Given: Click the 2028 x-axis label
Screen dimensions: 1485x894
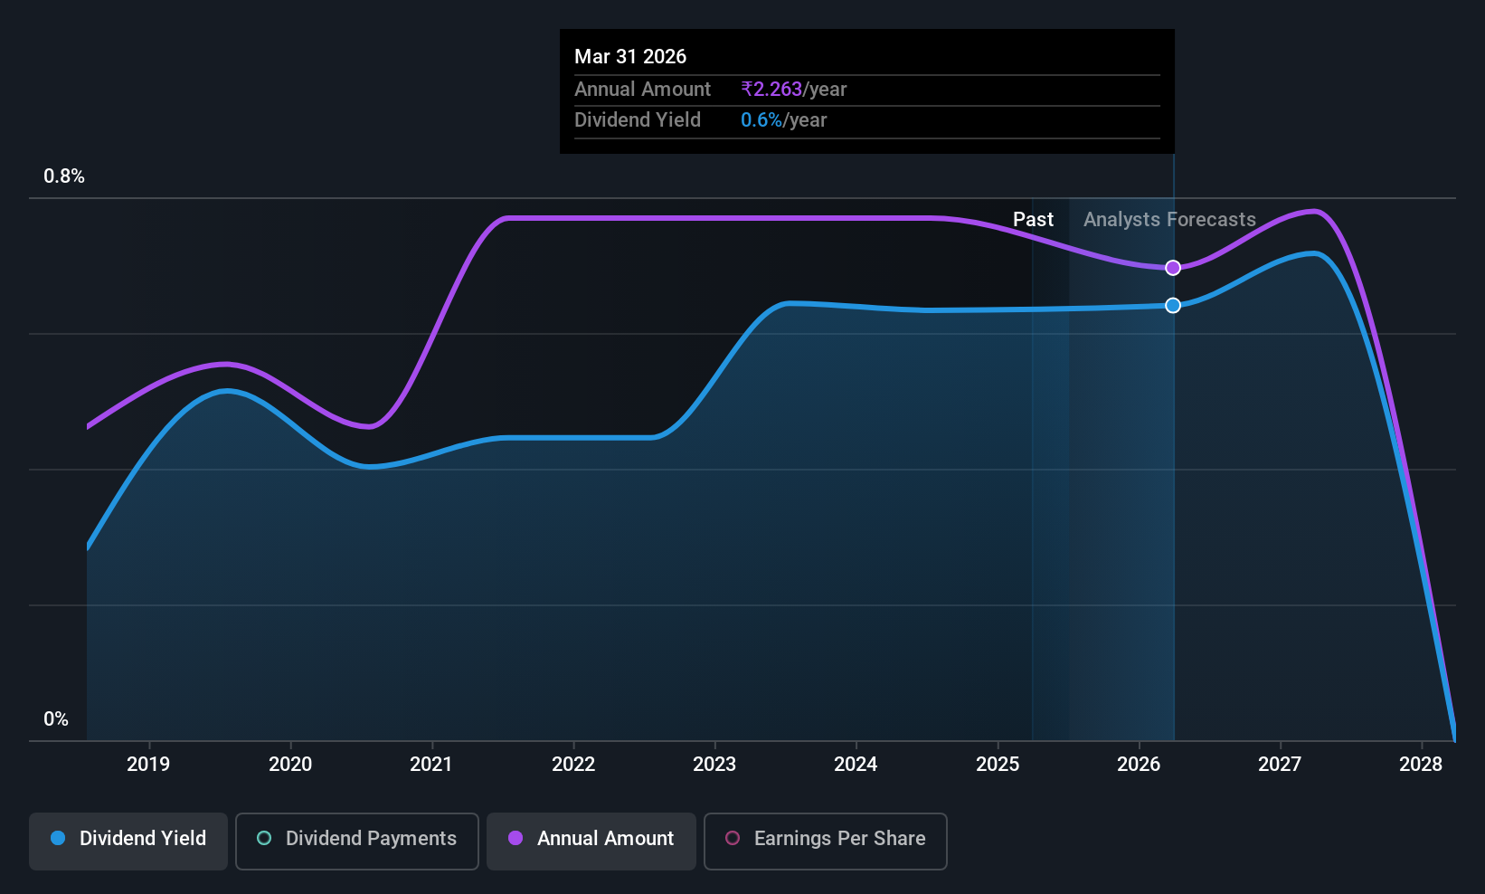Looking at the screenshot, I should 1421,765.
